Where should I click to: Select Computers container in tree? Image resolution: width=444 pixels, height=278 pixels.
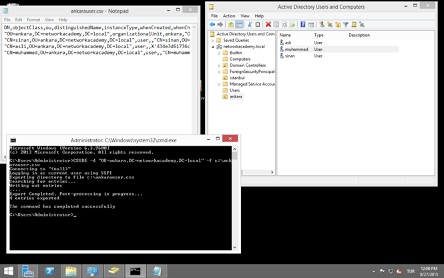[x=240, y=59]
